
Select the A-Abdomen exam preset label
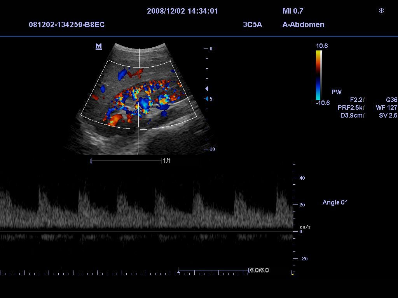[x=303, y=25]
